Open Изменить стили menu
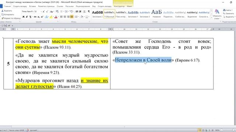Image resolution: width=236 pixels, height=132 pixels. click(x=217, y=14)
